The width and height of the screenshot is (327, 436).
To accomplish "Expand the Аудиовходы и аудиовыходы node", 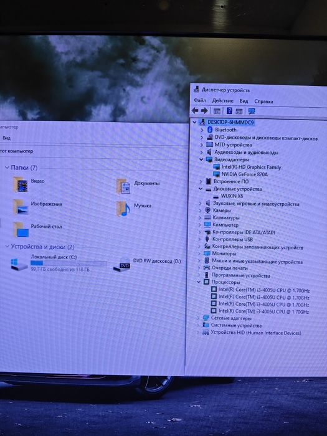I will (x=202, y=152).
